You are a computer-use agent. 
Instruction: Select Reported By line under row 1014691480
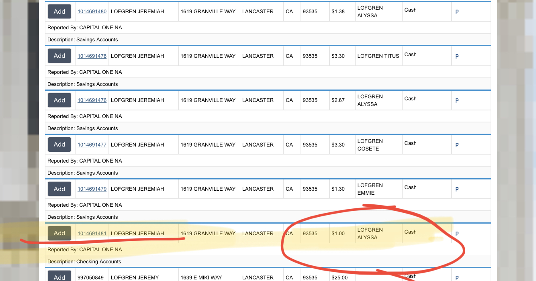(x=85, y=28)
